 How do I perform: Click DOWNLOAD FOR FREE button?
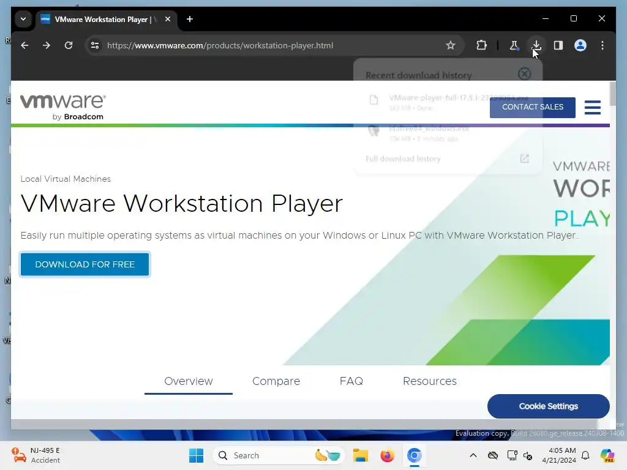pos(84,264)
